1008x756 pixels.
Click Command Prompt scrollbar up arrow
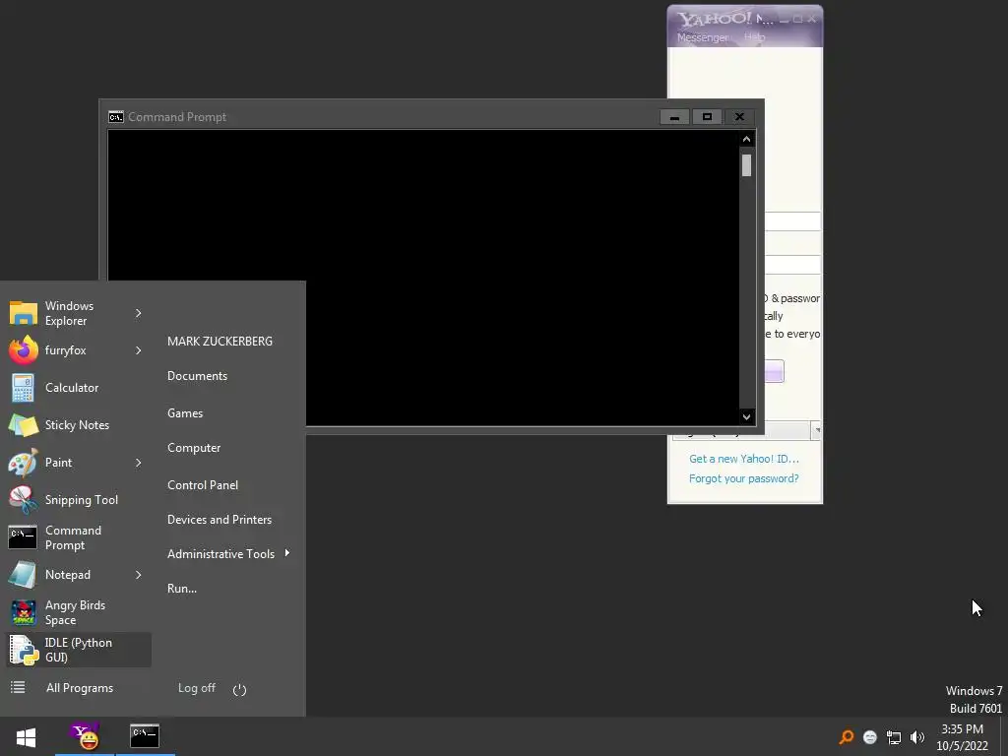(x=746, y=139)
